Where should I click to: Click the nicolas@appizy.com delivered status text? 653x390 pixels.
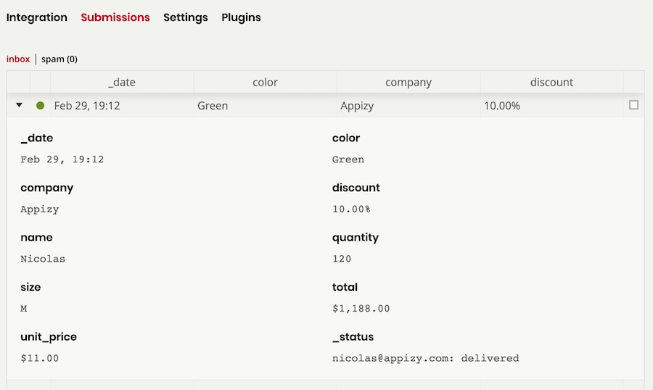[x=426, y=358]
